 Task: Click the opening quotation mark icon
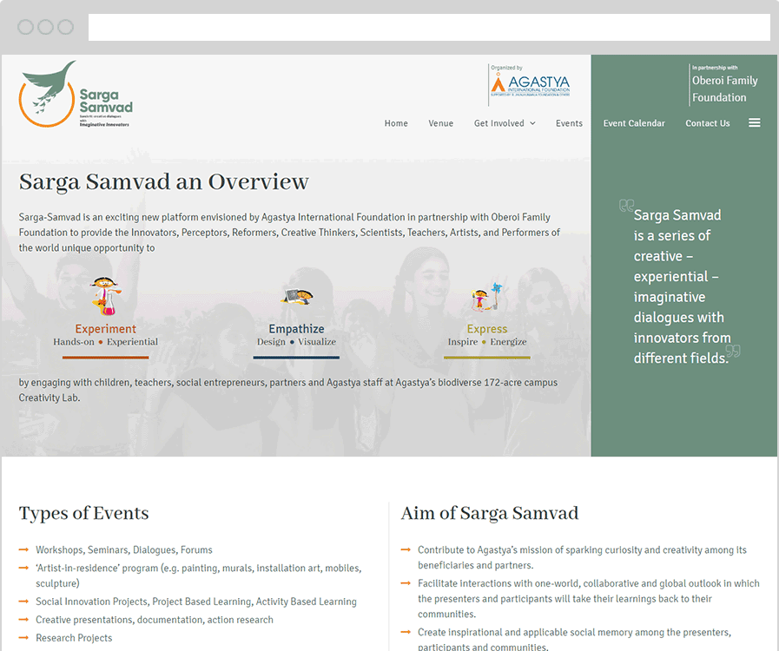click(x=626, y=205)
